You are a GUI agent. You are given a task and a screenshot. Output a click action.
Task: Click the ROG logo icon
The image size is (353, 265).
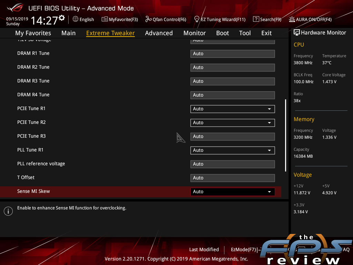click(15, 8)
